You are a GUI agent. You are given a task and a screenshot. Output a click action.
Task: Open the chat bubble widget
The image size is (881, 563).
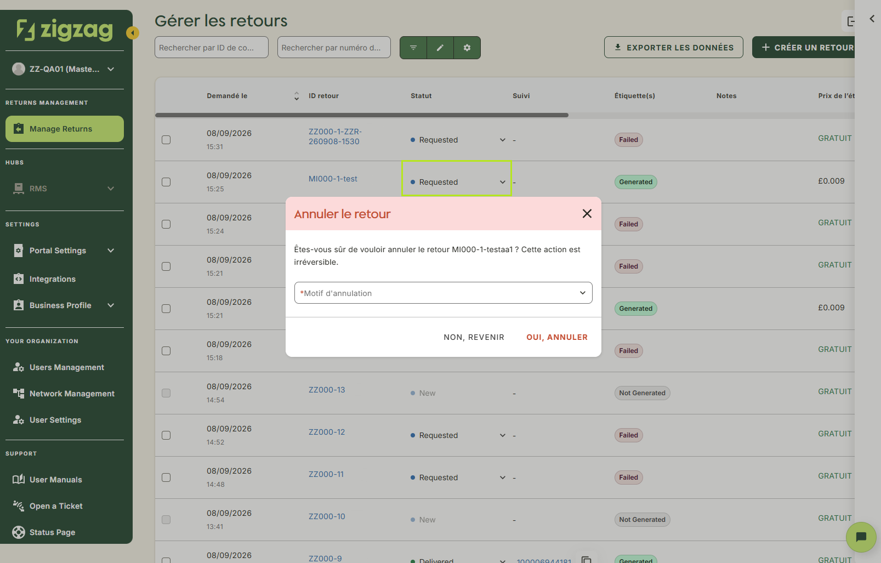point(861,537)
